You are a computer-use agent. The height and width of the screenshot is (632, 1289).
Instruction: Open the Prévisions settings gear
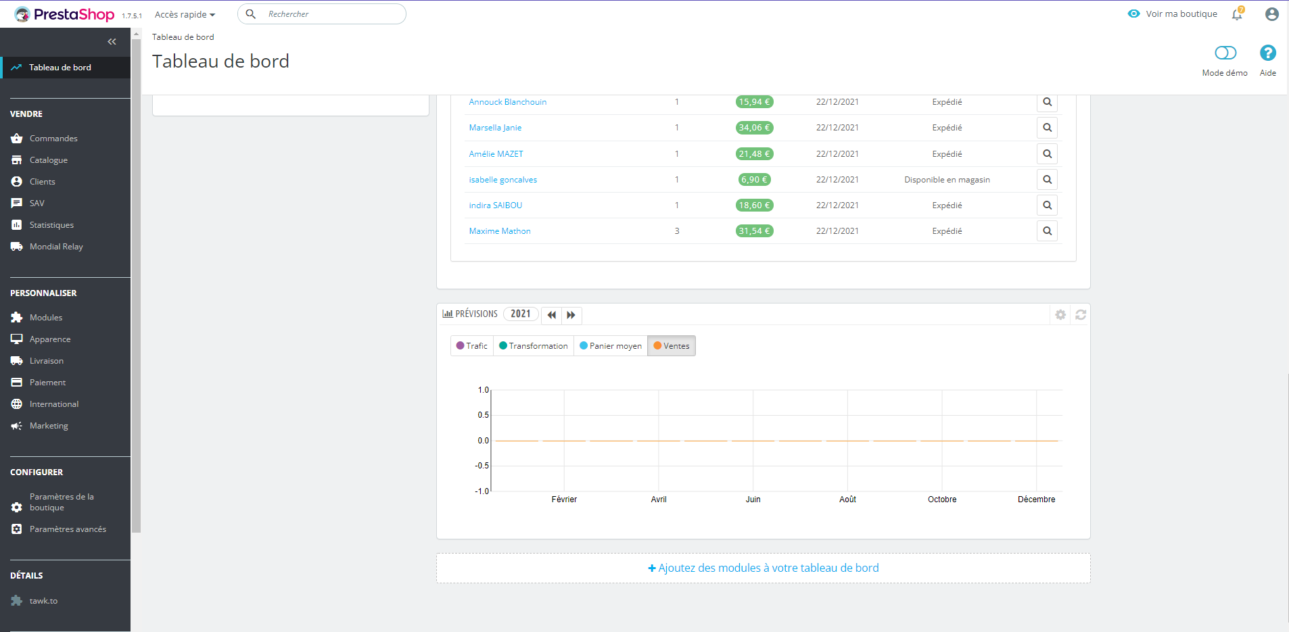(x=1060, y=314)
